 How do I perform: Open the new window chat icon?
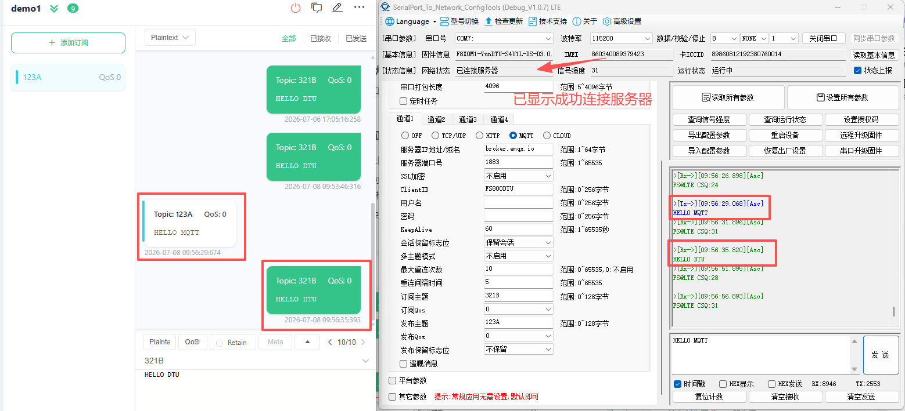(x=317, y=8)
